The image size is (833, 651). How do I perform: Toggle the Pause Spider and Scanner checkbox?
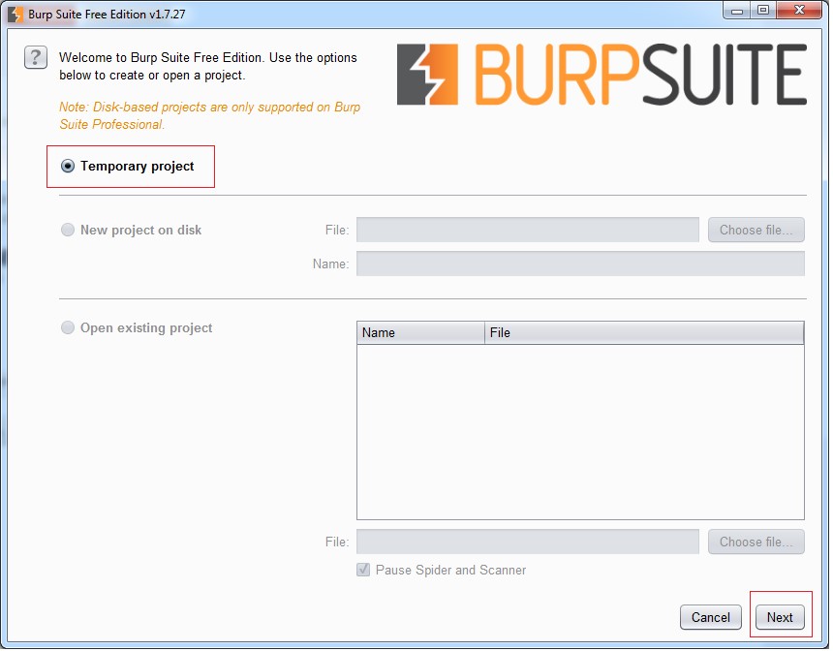[x=363, y=570]
